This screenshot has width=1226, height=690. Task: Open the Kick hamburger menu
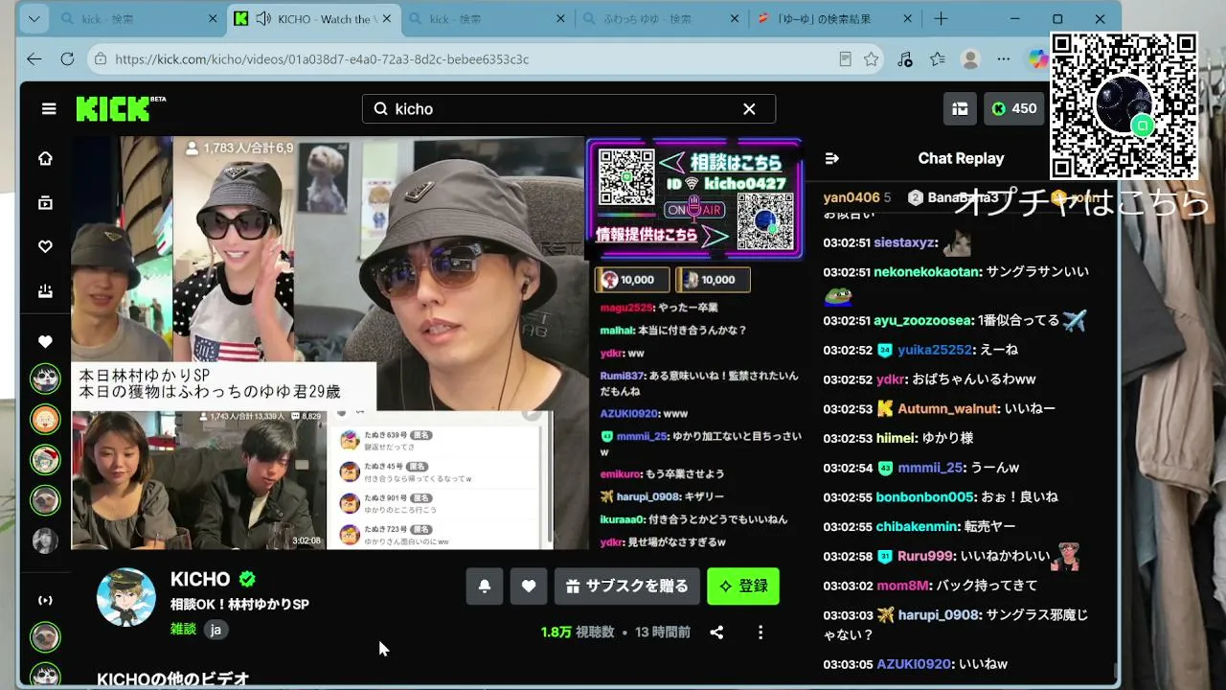[49, 109]
